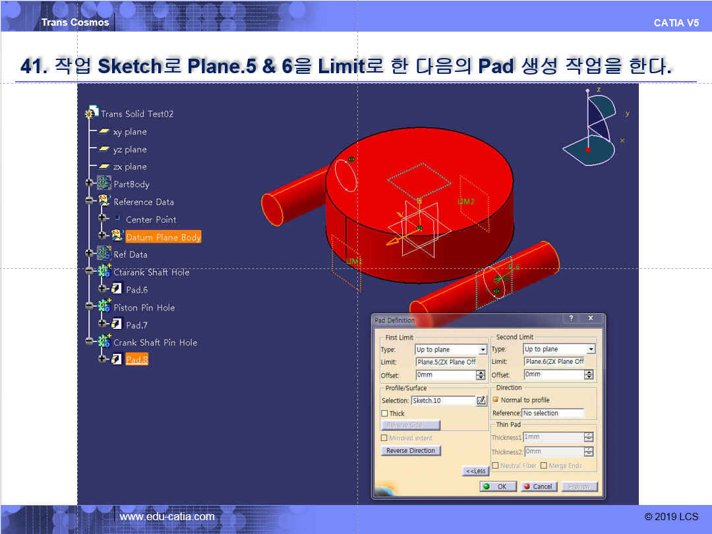The height and width of the screenshot is (534, 712).
Task: Confirm the pad with OK button
Action: 498,487
